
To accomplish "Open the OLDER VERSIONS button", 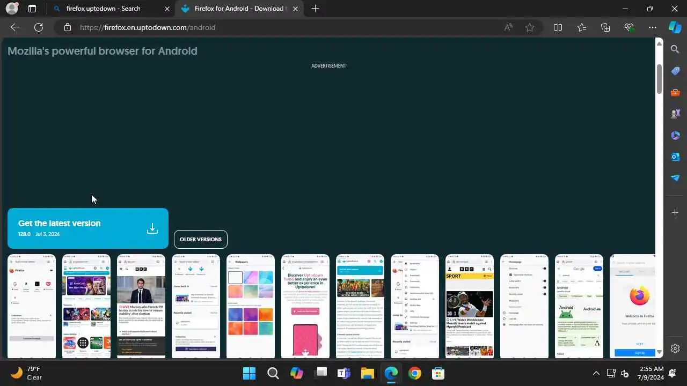I will (201, 239).
